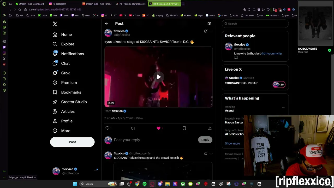Click the X search box

tap(255, 24)
